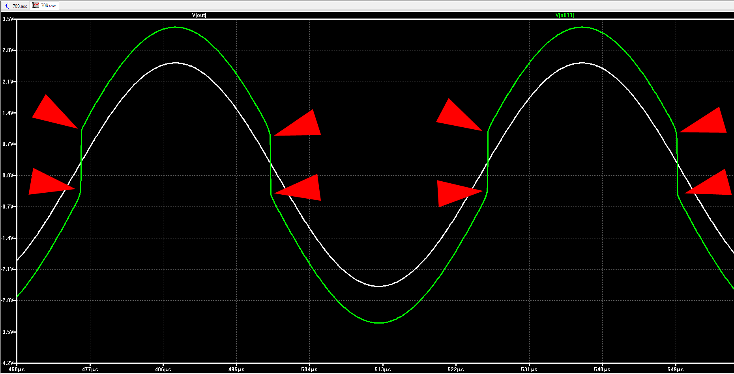Click the 513µs time axis label

tap(383, 370)
